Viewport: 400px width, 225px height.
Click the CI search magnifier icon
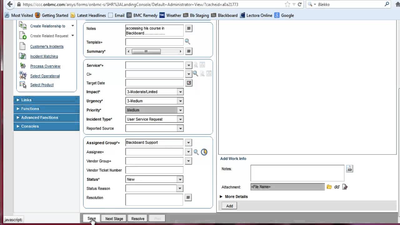195,73
